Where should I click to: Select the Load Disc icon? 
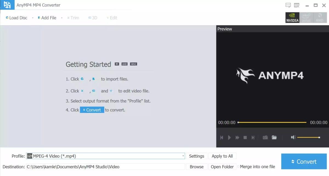pos(7,18)
